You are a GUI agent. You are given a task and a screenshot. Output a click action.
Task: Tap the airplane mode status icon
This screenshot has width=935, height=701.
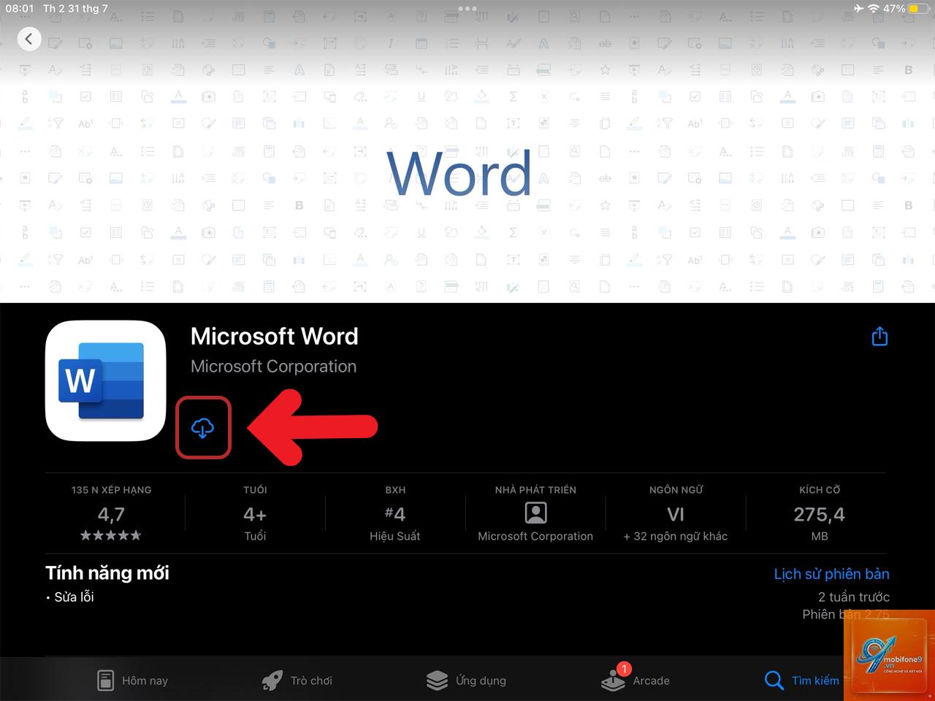[x=858, y=9]
